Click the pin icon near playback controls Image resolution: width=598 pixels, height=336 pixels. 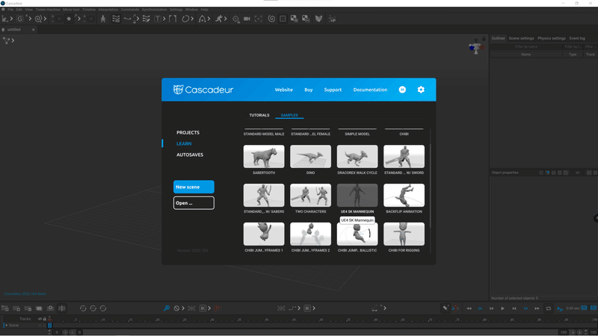coord(445,308)
